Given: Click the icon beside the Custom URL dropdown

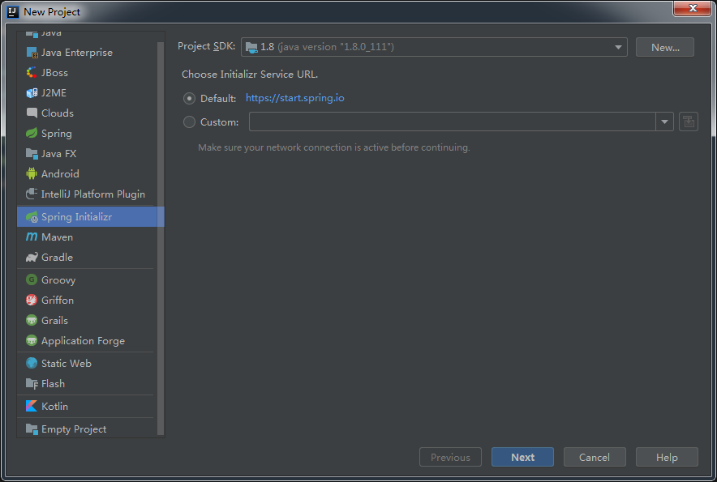Looking at the screenshot, I should [687, 122].
